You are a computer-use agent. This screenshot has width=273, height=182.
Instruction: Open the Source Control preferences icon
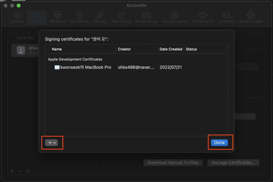pyautogui.click(x=175, y=15)
